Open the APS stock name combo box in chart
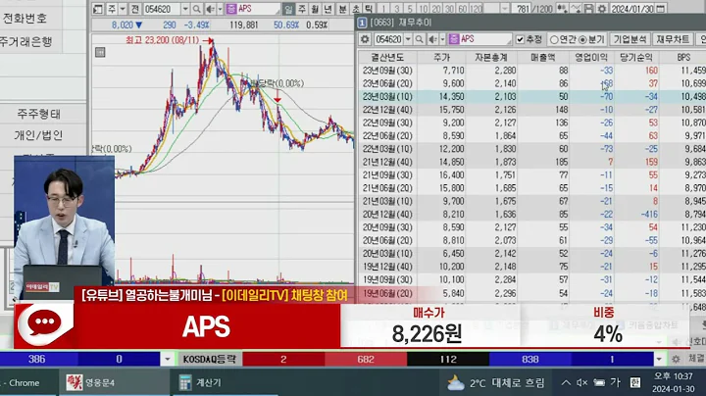706x396 pixels. point(252,9)
